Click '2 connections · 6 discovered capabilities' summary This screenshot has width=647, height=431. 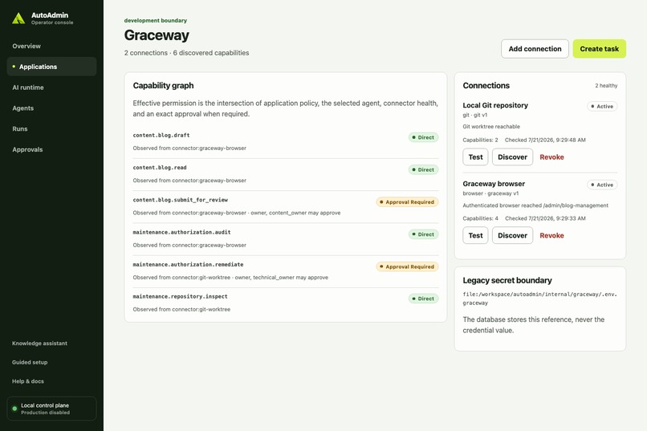[x=186, y=53]
